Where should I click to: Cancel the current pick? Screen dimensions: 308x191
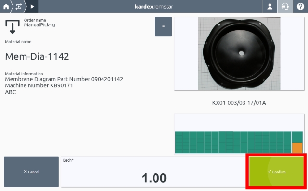(x=31, y=172)
